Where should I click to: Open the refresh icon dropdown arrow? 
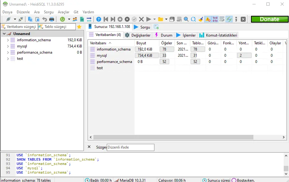69,19
